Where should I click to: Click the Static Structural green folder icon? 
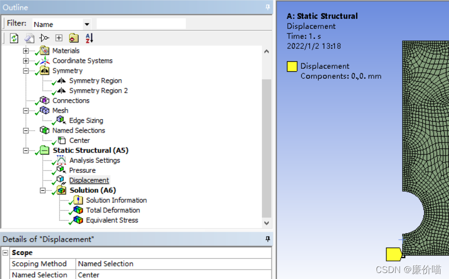(x=45, y=150)
